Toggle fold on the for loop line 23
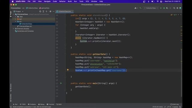This screenshot has width=192, height=108. (x=65, y=25)
